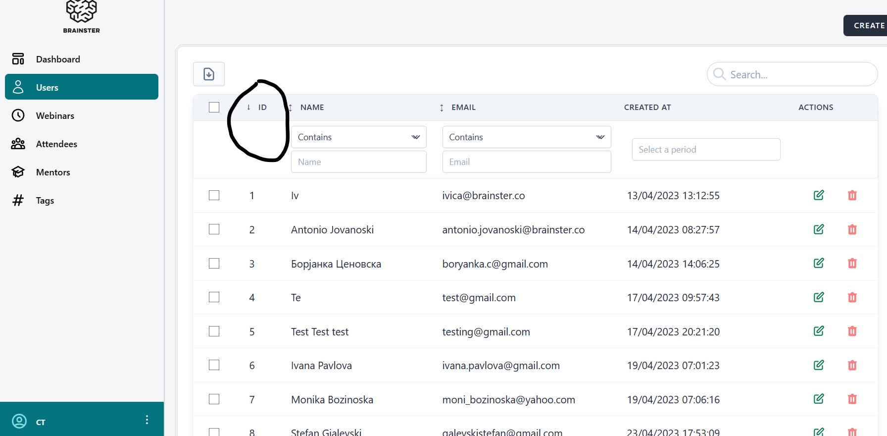Open the Contains dropdown for Email filter
This screenshot has height=436, width=887.
[x=526, y=137]
